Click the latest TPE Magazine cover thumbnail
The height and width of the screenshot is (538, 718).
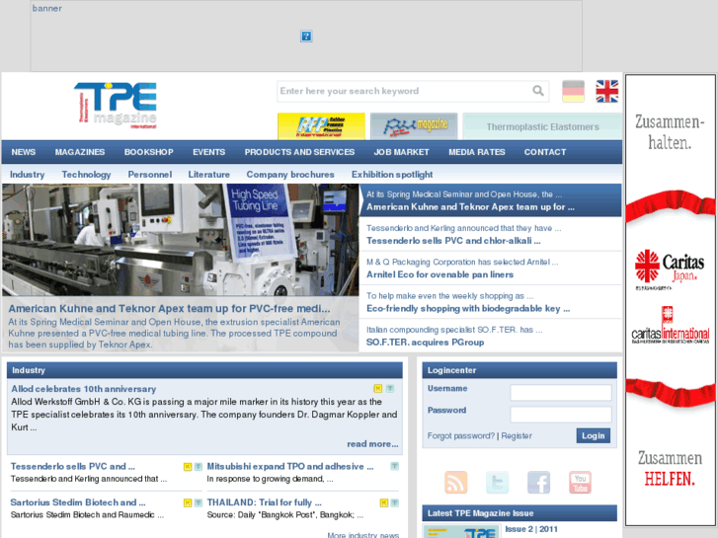pyautogui.click(x=461, y=532)
